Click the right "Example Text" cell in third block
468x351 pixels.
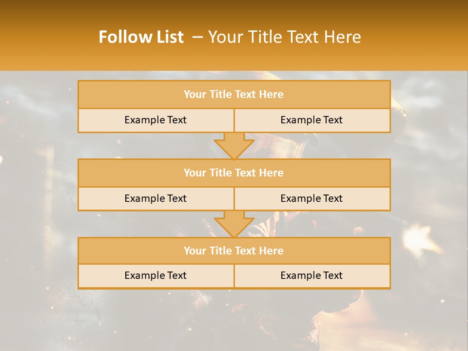(x=312, y=276)
